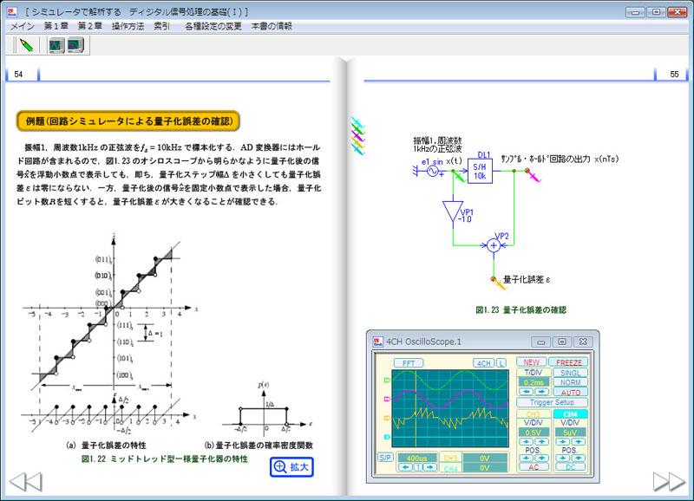694x501 pixels.
Task: Open the first oscilloscope toolbar icon
Action: pos(56,45)
